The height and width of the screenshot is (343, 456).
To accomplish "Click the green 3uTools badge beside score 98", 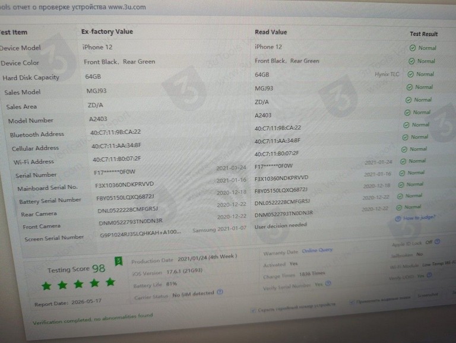I will point(118,261).
